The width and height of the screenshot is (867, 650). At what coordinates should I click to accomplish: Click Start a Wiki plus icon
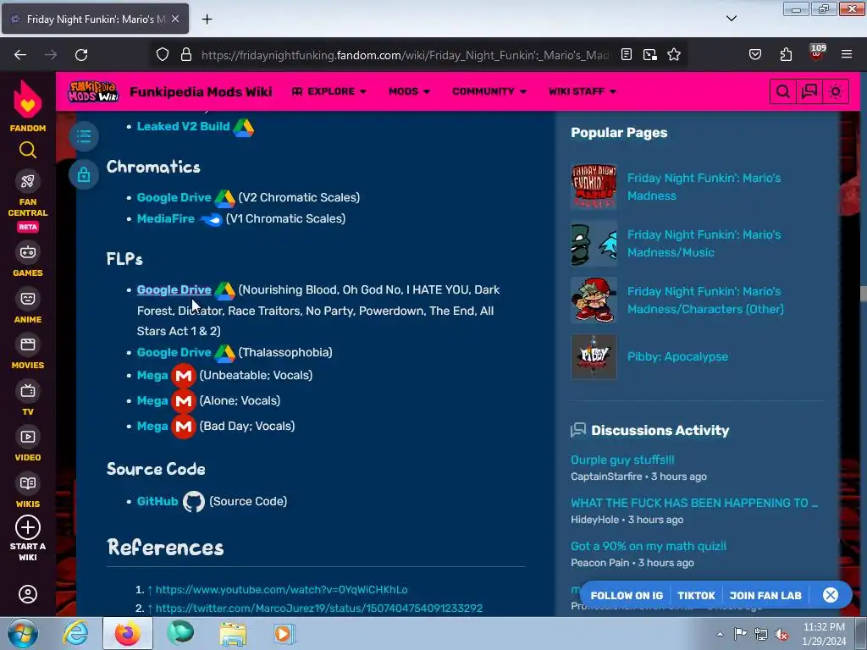pos(28,527)
